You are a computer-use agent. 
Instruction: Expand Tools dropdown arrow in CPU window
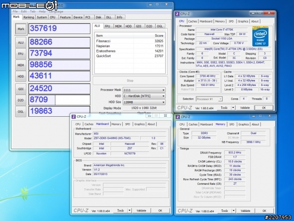(233, 108)
